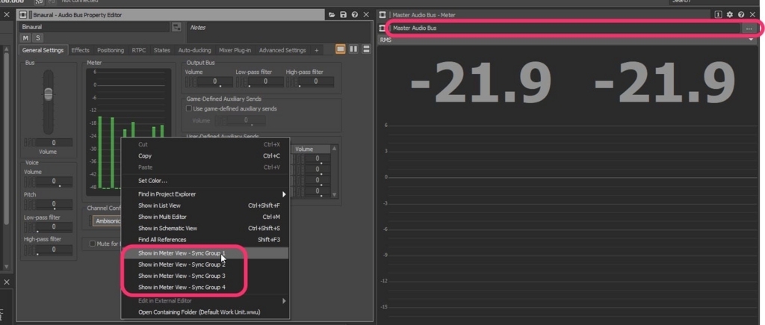Viewport: 765px width, 325px height.
Task: Click the plus tab to add a tab
Action: [316, 50]
